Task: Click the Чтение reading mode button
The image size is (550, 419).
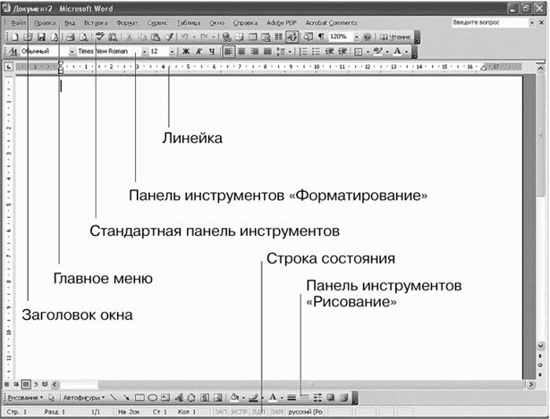Action: point(395,37)
